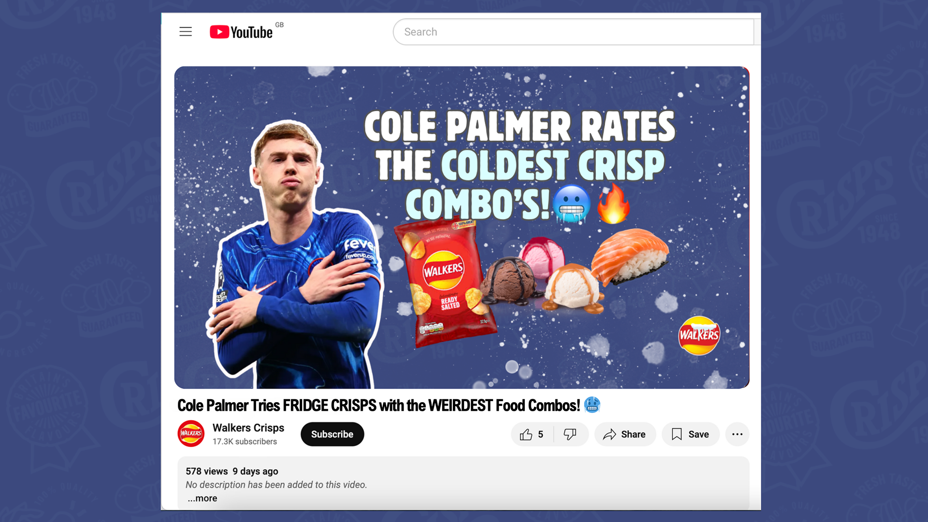
Task: Click into the Search field
Action: 573,32
